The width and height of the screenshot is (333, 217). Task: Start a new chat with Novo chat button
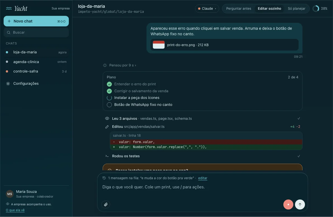(x=36, y=21)
